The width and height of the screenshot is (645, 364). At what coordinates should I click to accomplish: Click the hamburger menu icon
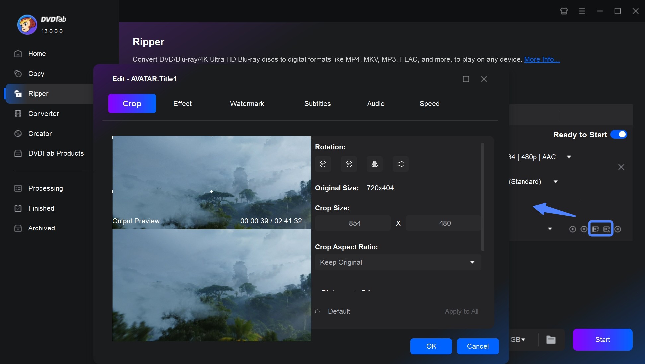[x=582, y=11]
